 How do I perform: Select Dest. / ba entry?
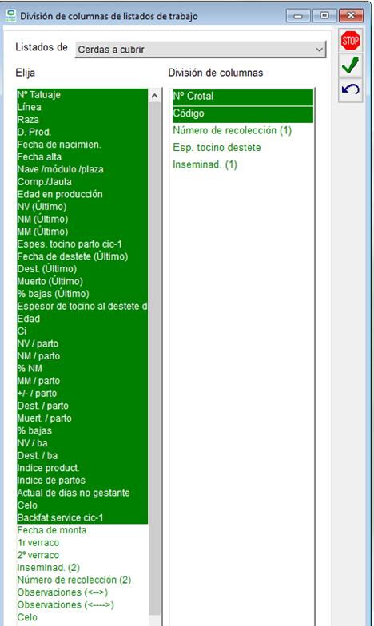click(82, 455)
